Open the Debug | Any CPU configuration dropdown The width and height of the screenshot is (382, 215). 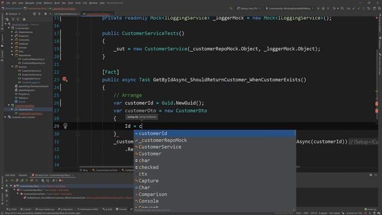coord(248,8)
